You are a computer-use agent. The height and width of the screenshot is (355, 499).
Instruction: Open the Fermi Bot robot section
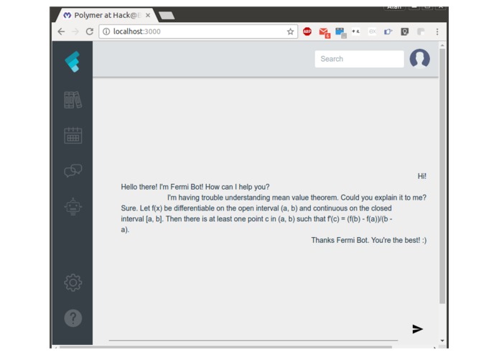pyautogui.click(x=73, y=206)
